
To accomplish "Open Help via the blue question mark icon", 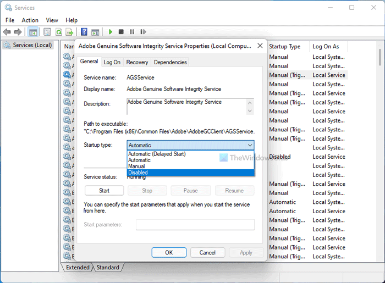I will pos(84,32).
